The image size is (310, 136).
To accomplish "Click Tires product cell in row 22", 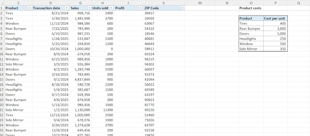I will pos(18,115).
